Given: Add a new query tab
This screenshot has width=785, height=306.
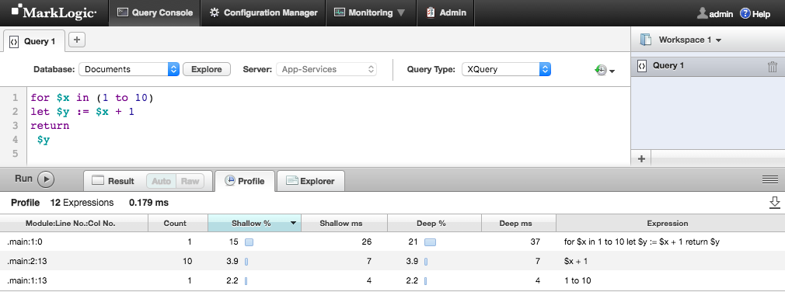Looking at the screenshot, I should point(77,40).
